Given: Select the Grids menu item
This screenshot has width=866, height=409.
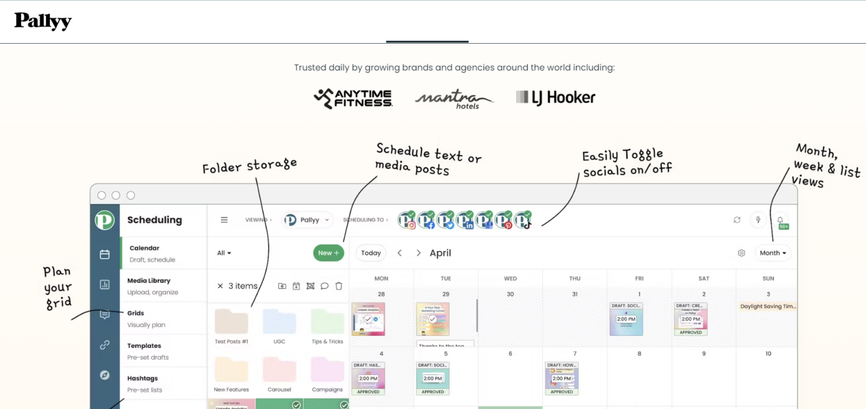Looking at the screenshot, I should [x=164, y=319].
